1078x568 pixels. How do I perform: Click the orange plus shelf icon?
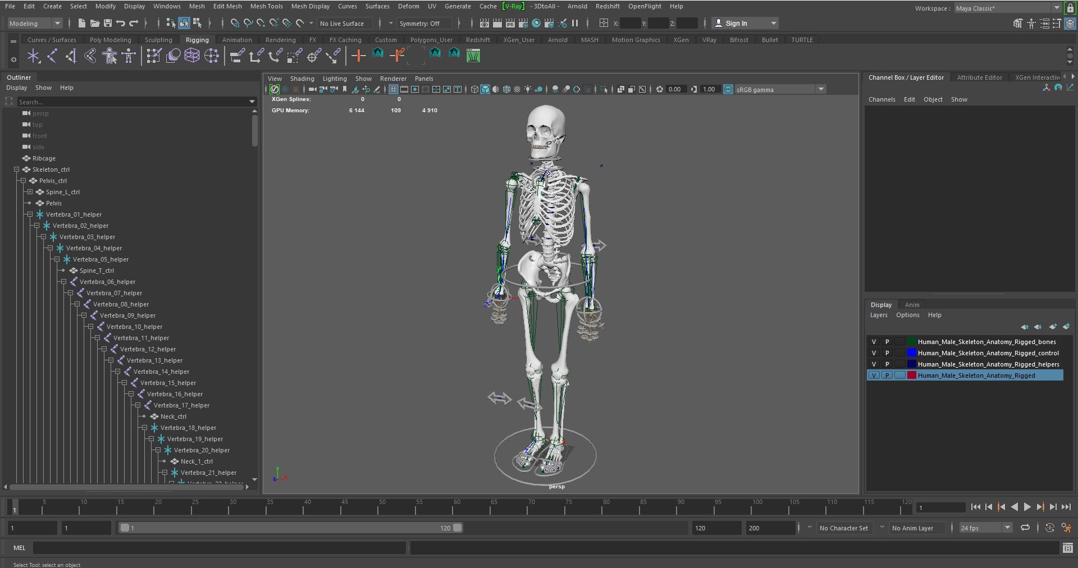point(358,56)
